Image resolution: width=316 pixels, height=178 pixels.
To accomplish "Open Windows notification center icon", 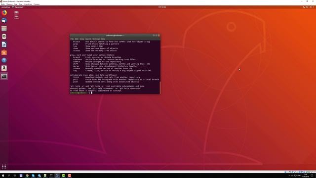I will [x=312, y=176].
